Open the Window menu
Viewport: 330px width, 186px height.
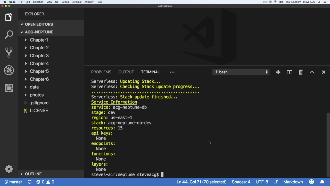(89, 2)
